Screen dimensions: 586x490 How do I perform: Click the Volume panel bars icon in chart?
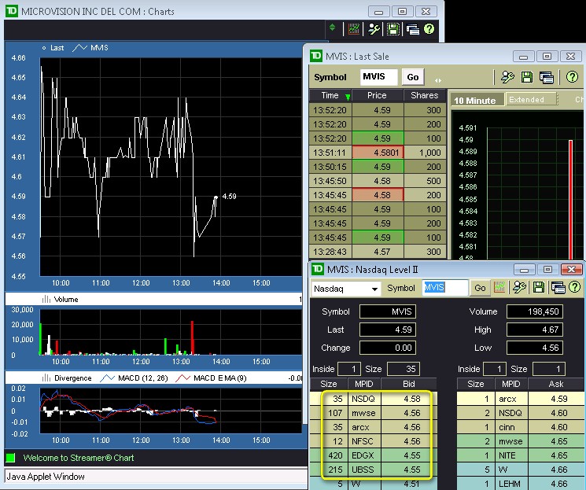46,299
